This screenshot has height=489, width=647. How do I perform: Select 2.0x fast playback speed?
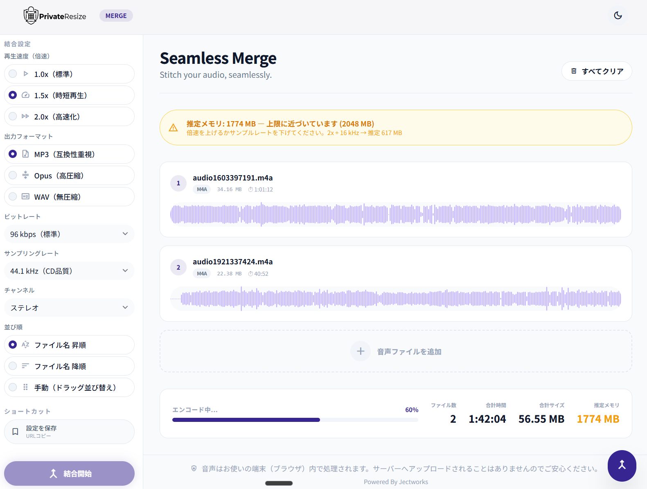click(x=69, y=117)
